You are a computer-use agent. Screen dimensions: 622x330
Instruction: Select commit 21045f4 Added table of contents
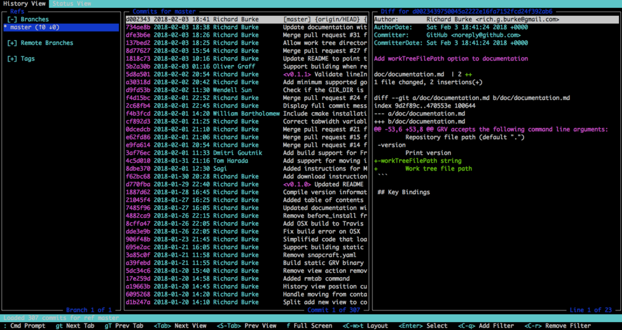(247, 200)
